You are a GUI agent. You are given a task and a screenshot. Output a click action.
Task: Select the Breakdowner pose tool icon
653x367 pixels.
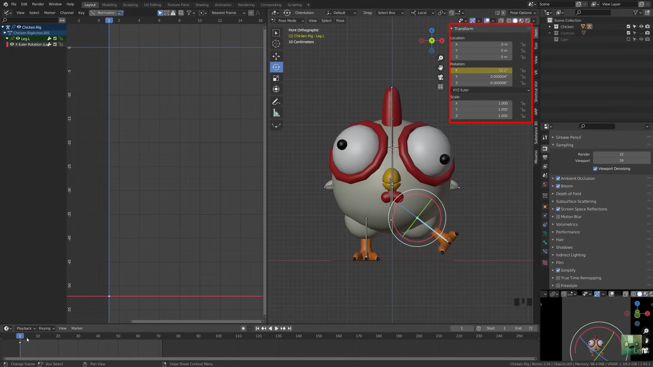tap(276, 126)
